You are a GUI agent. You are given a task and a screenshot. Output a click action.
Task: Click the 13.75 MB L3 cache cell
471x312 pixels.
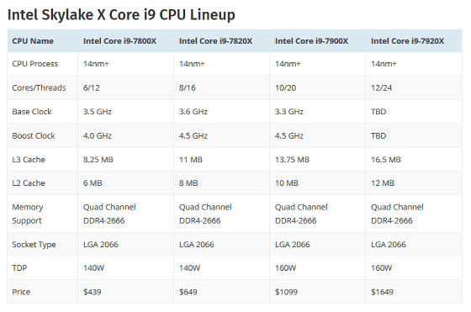[292, 160]
